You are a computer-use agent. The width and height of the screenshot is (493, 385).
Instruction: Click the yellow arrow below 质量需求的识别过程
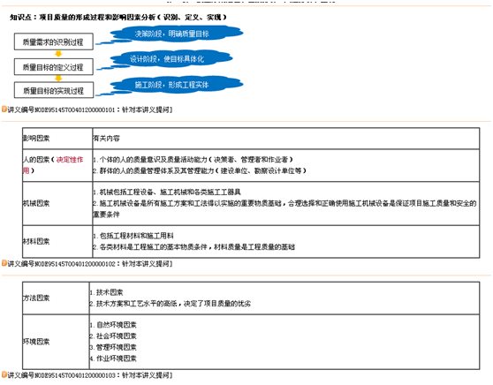point(58,54)
